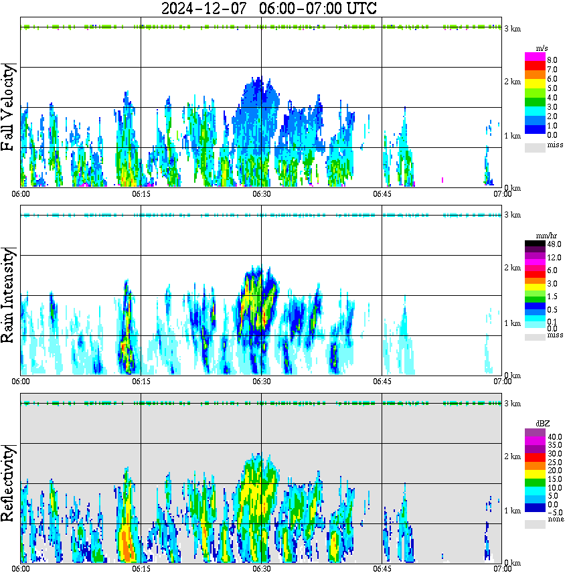
Task: Click the blue fall velocity cloud top at 06:30
Action: pos(260,92)
